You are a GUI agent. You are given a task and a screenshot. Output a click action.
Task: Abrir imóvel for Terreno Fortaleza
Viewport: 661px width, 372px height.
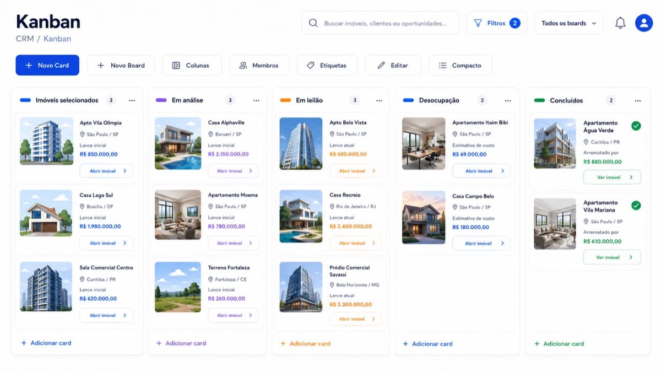pyautogui.click(x=234, y=315)
